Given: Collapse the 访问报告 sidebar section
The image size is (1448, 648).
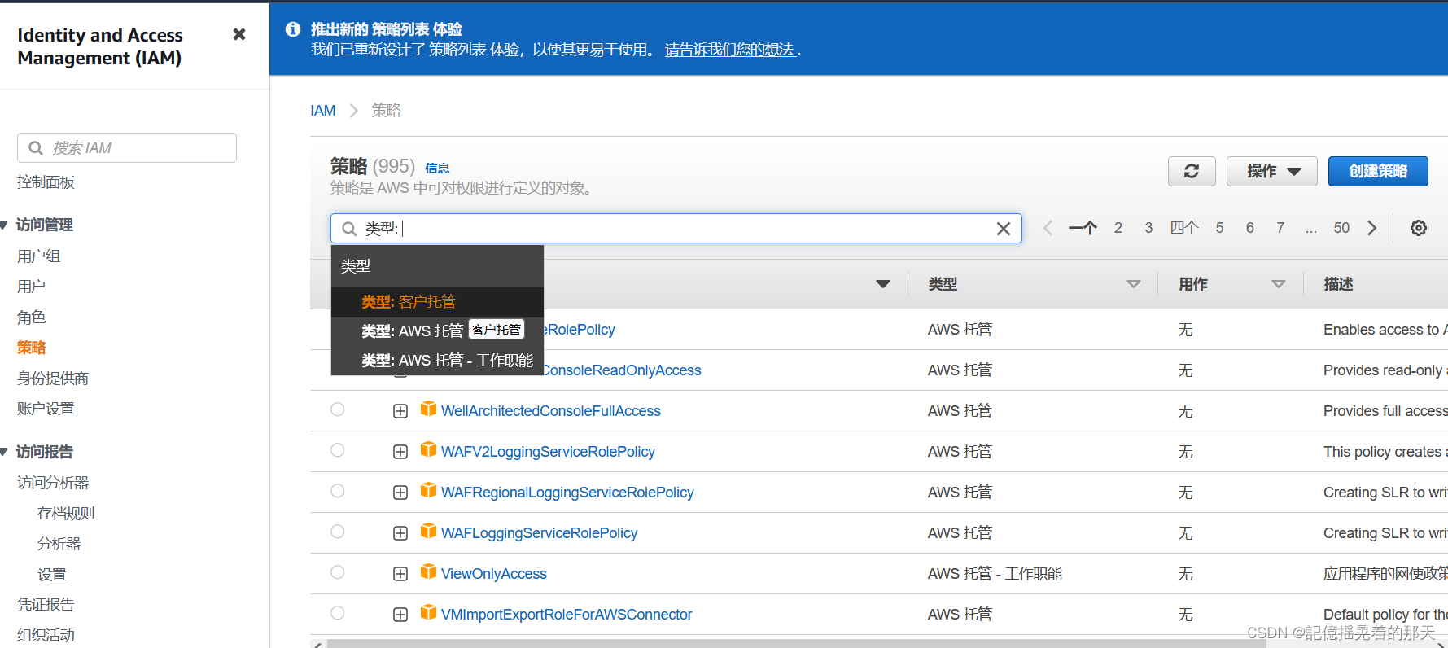Looking at the screenshot, I should pos(4,452).
